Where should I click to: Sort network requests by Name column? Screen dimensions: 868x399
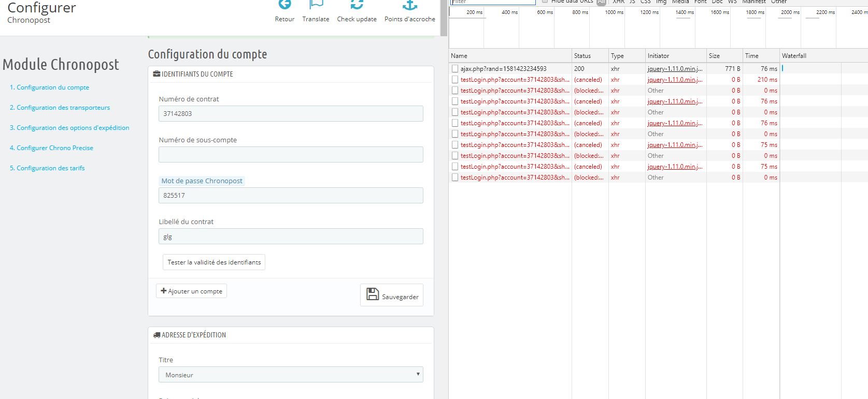(x=510, y=55)
